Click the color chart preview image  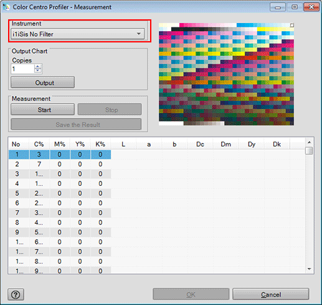click(x=226, y=74)
